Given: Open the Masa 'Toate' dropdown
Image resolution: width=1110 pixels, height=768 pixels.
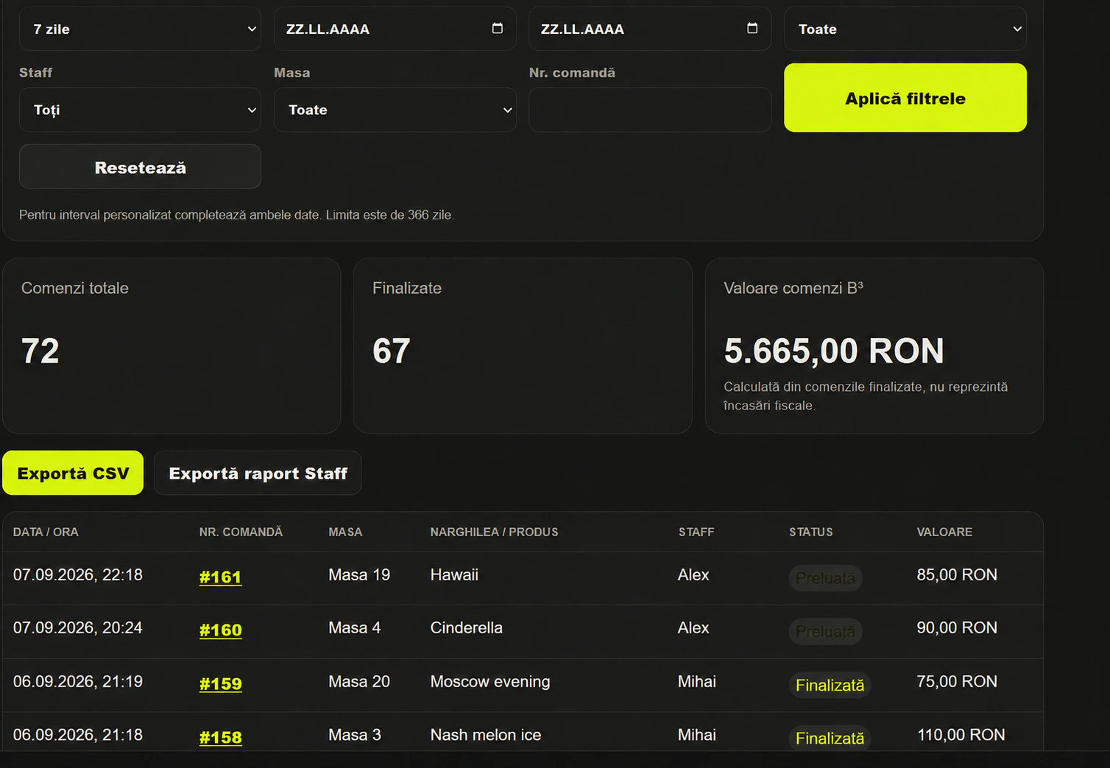Looking at the screenshot, I should (x=395, y=110).
